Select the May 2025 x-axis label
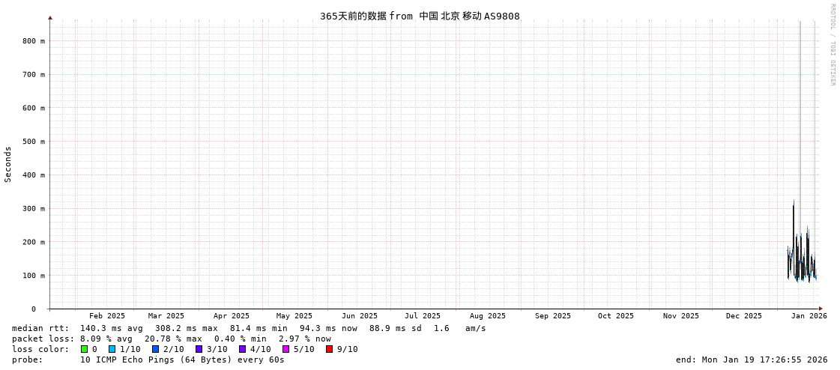This screenshot has width=840, height=370. coord(294,316)
